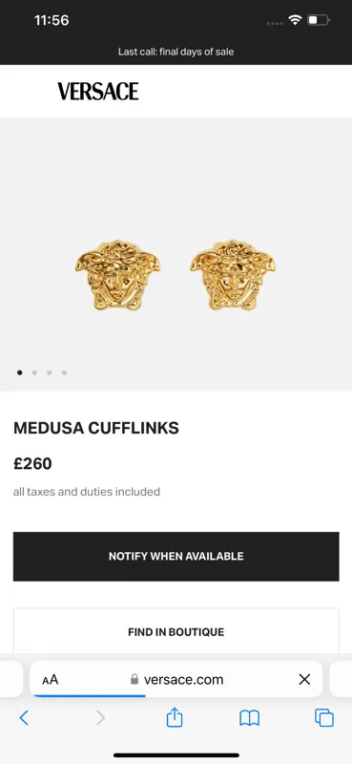Viewport: 352px width, 764px height.
Task: Open the Last call sale banner
Action: coord(176,52)
